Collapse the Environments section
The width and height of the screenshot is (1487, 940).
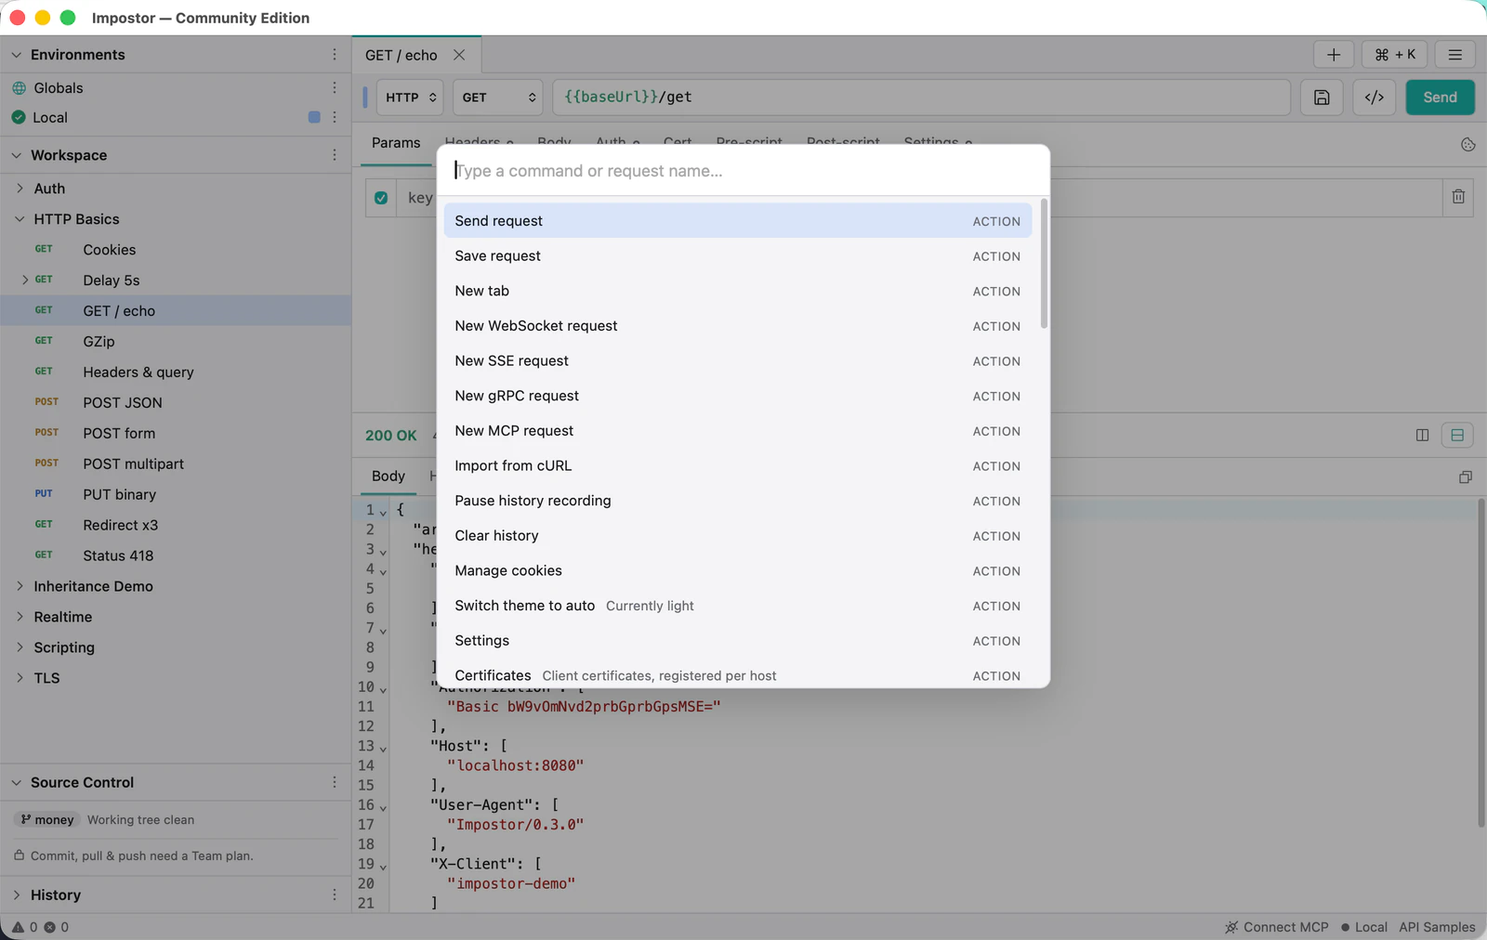pos(16,55)
